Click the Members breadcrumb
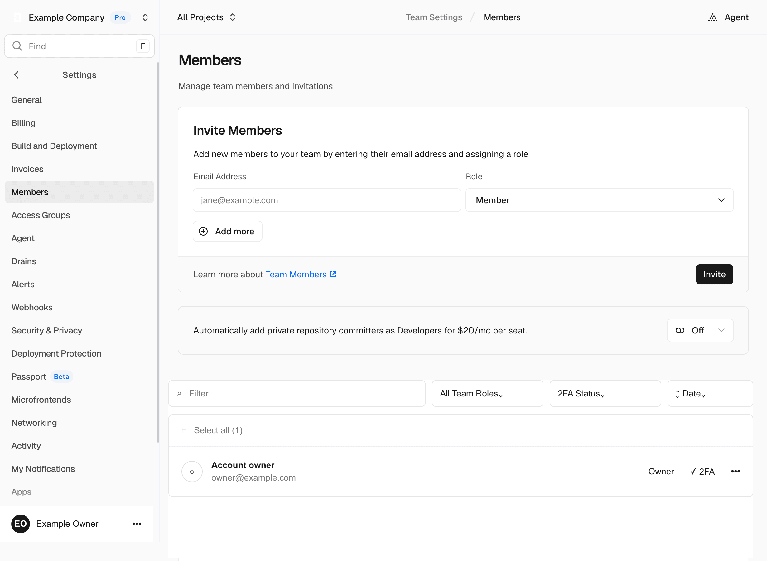The width and height of the screenshot is (767, 561). 502,17
